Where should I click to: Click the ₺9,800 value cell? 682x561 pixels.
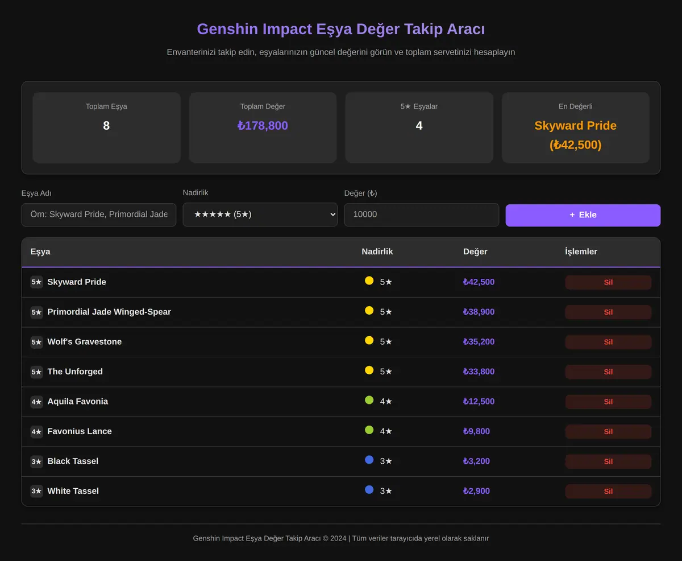476,431
